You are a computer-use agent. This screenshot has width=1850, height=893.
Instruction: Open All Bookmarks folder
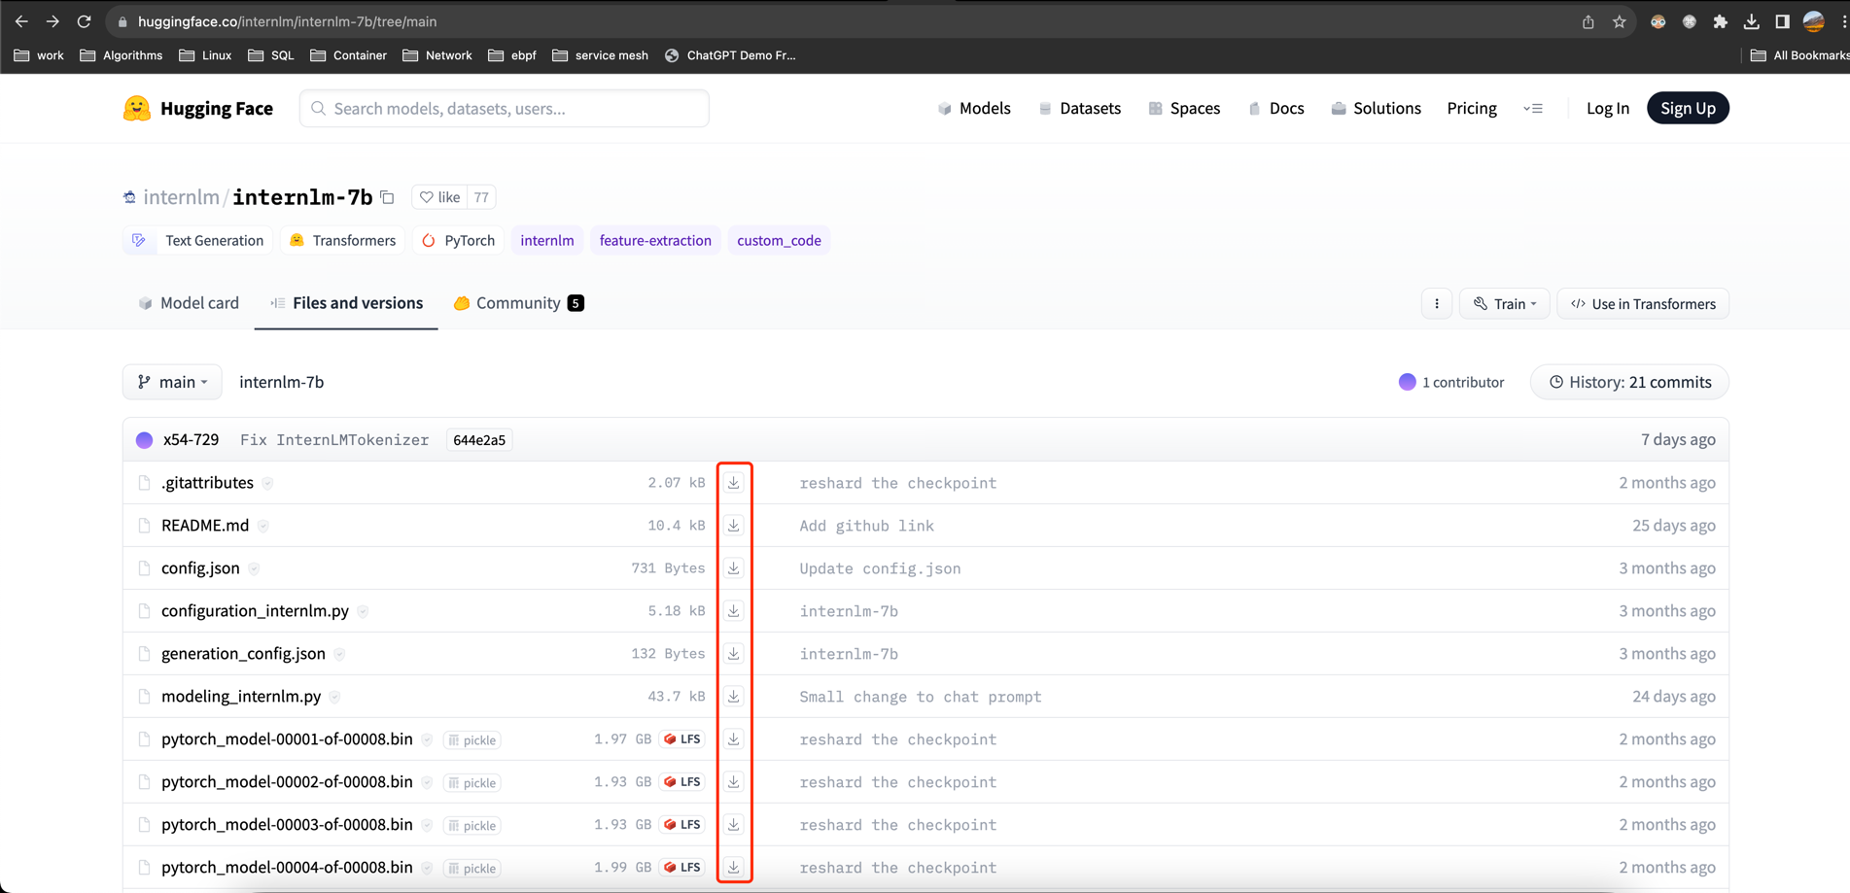(x=1799, y=55)
